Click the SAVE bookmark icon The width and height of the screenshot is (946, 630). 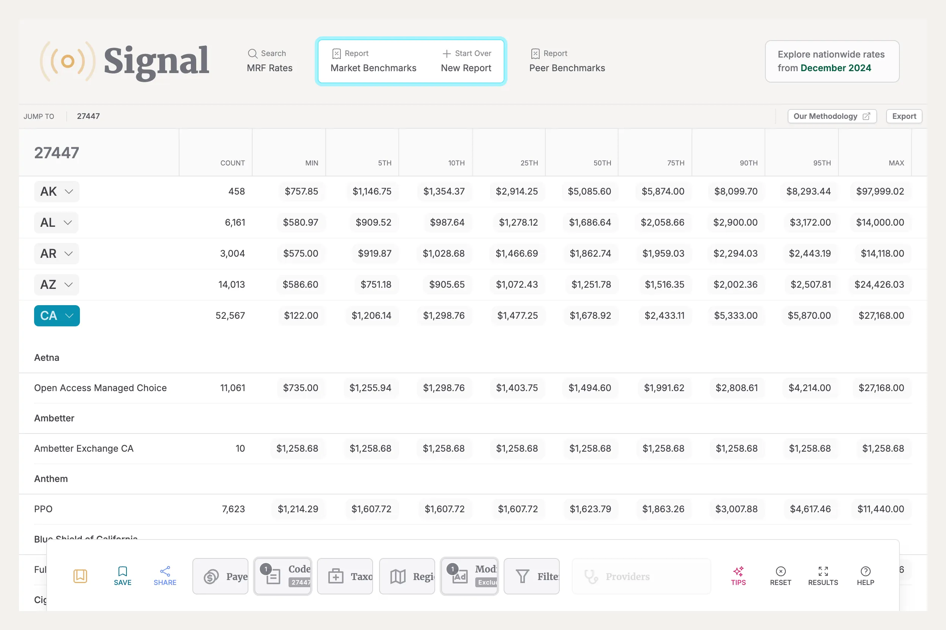tap(123, 571)
